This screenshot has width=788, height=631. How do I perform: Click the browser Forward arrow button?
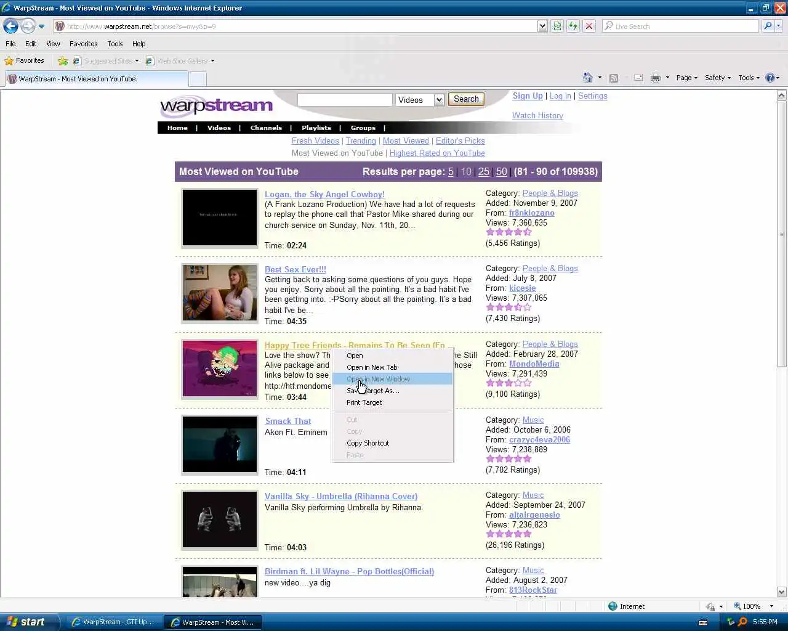tap(28, 26)
